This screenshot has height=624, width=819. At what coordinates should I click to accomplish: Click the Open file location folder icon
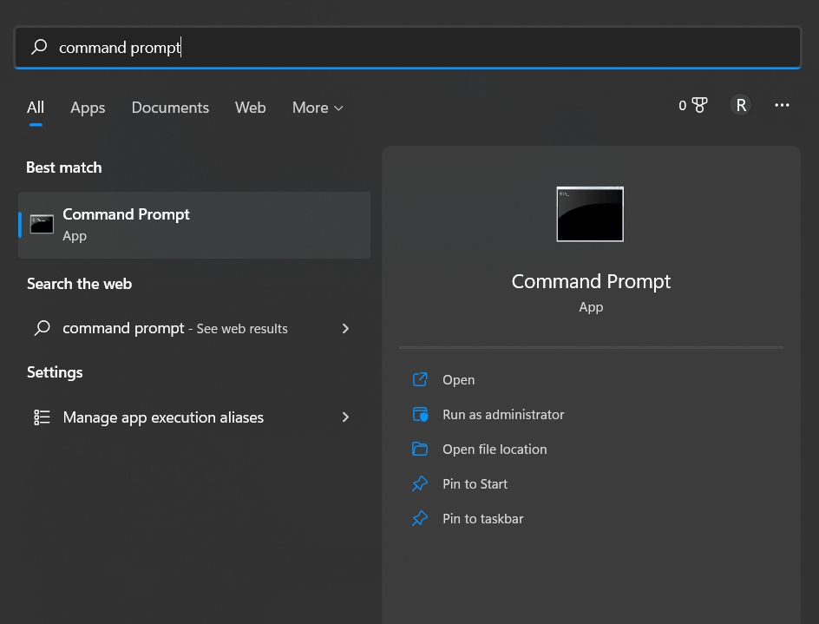coord(420,449)
